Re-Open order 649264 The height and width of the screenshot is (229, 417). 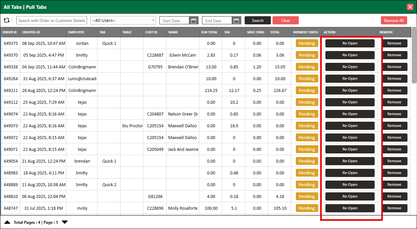[350, 79]
